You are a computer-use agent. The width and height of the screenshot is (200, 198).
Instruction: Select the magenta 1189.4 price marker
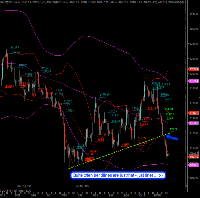coord(194,81)
